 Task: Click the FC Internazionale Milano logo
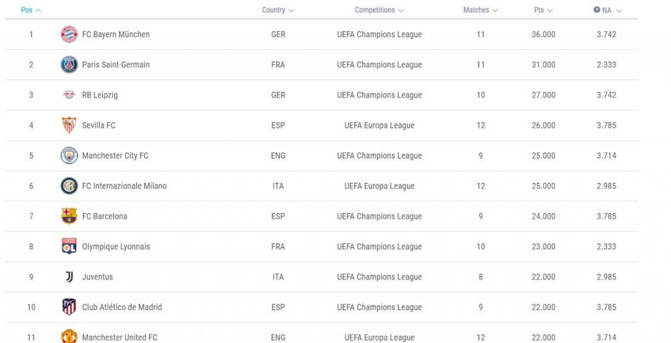pyautogui.click(x=69, y=186)
